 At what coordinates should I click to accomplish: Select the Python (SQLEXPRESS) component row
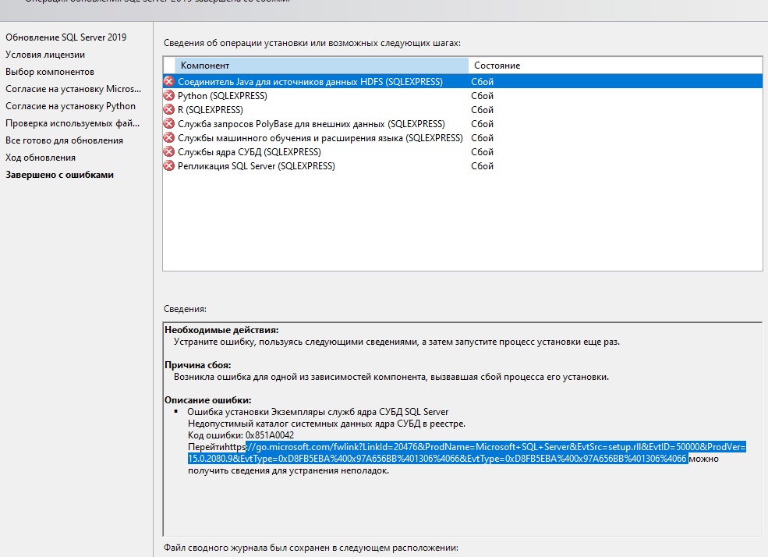463,95
